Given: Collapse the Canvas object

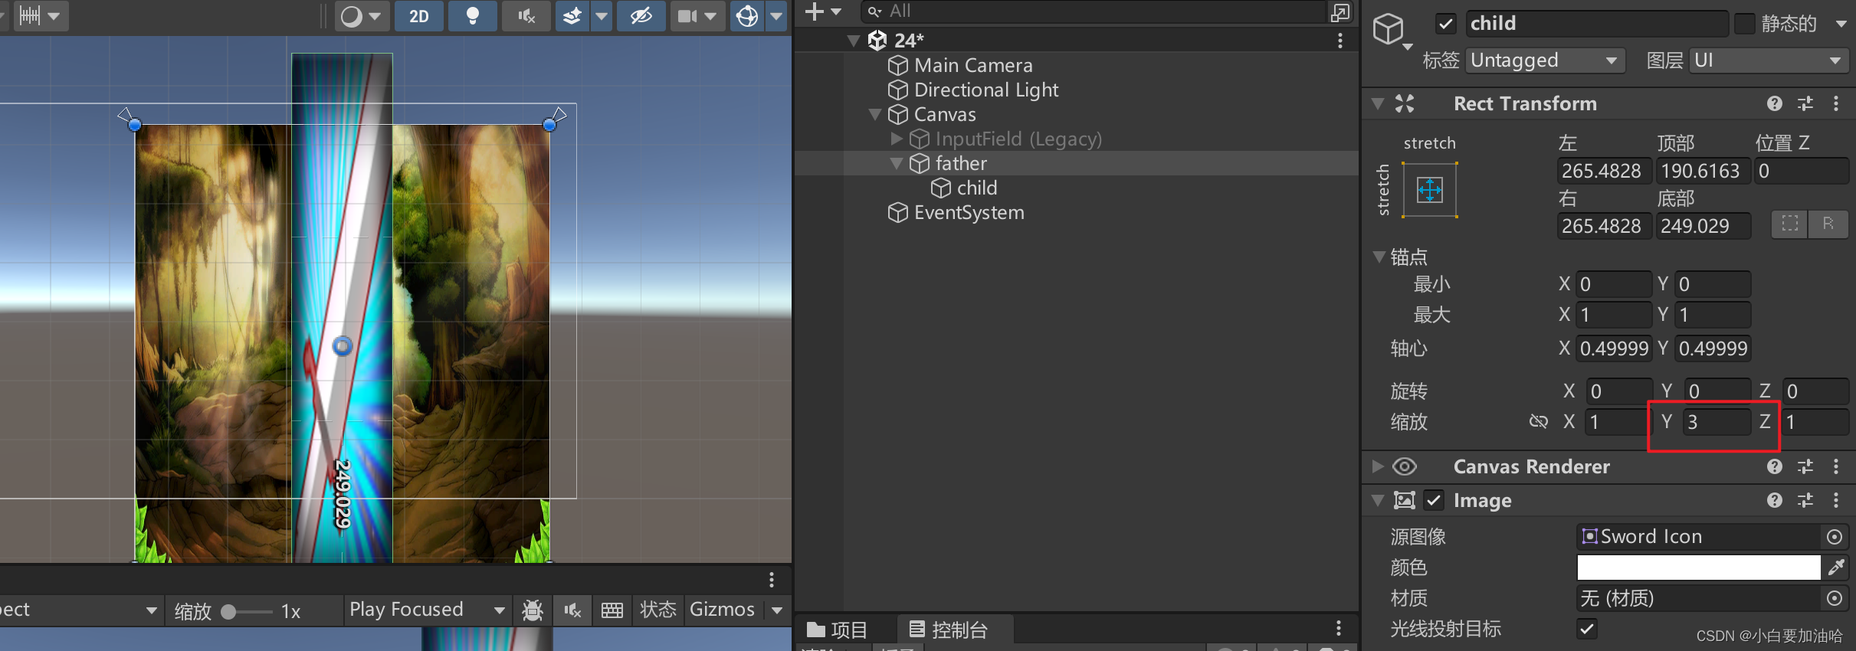Looking at the screenshot, I should point(874,114).
